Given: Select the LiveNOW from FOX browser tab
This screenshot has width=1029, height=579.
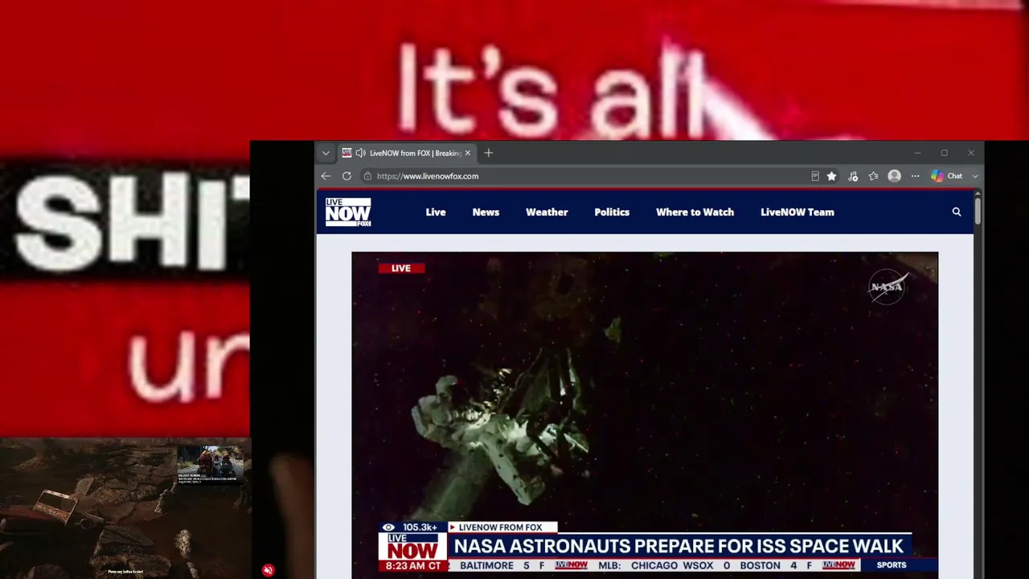Looking at the screenshot, I should (x=408, y=153).
